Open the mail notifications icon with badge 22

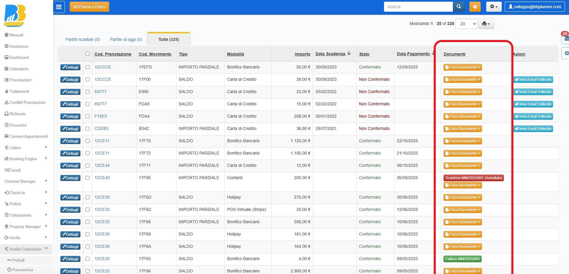pyautogui.click(x=565, y=39)
